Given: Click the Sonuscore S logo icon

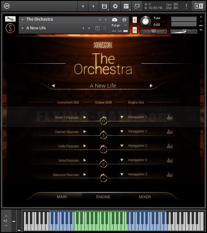Looking at the screenshot, I should pyautogui.click(x=10, y=28).
